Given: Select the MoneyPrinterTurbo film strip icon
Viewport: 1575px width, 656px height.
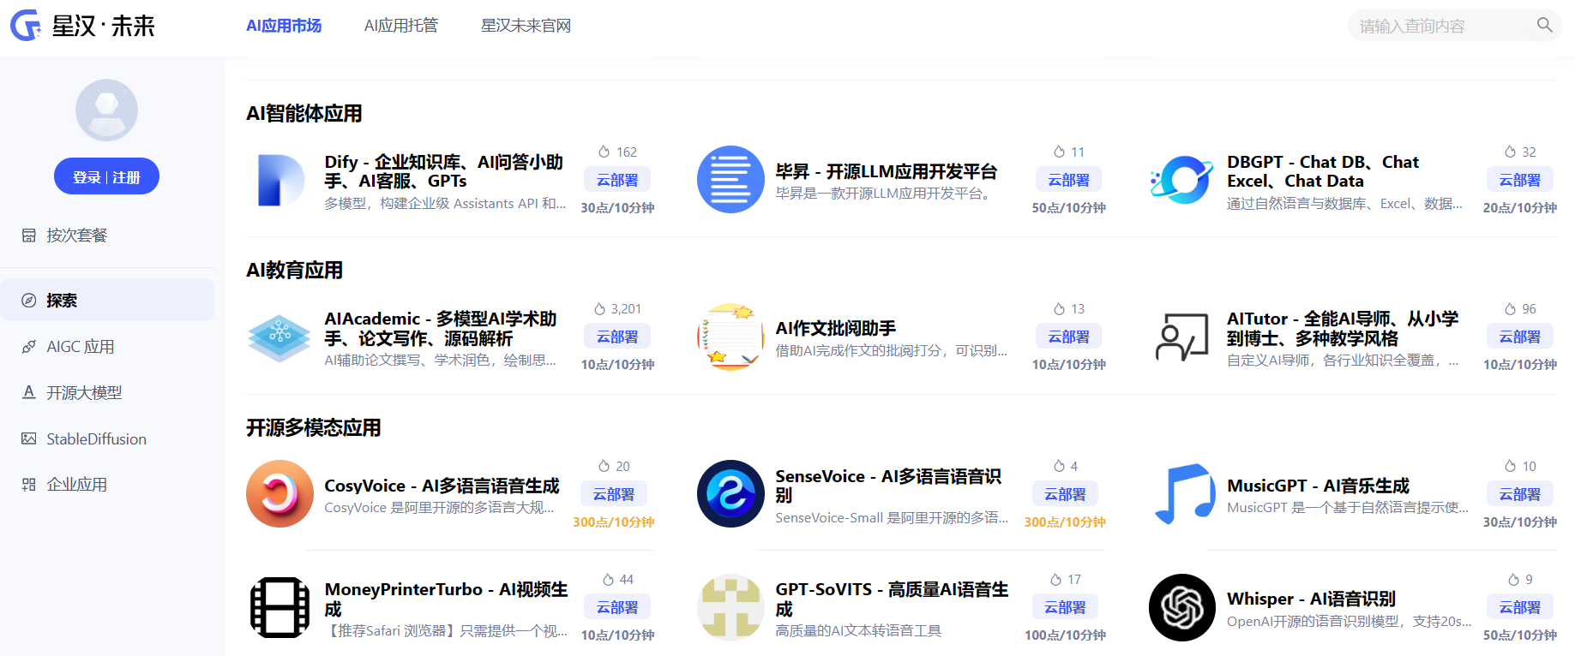Looking at the screenshot, I should pos(280,607).
